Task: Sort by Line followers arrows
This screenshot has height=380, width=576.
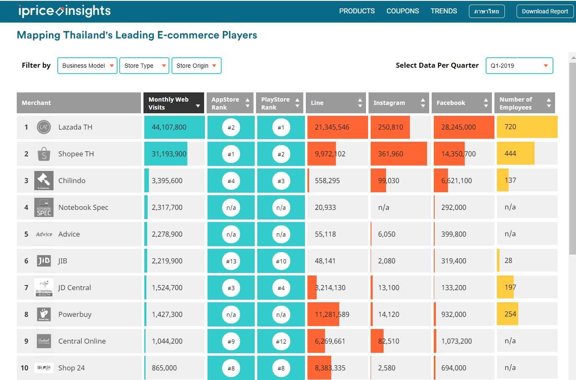Action: 360,103
